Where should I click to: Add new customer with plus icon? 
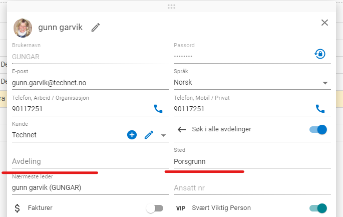pos(132,134)
